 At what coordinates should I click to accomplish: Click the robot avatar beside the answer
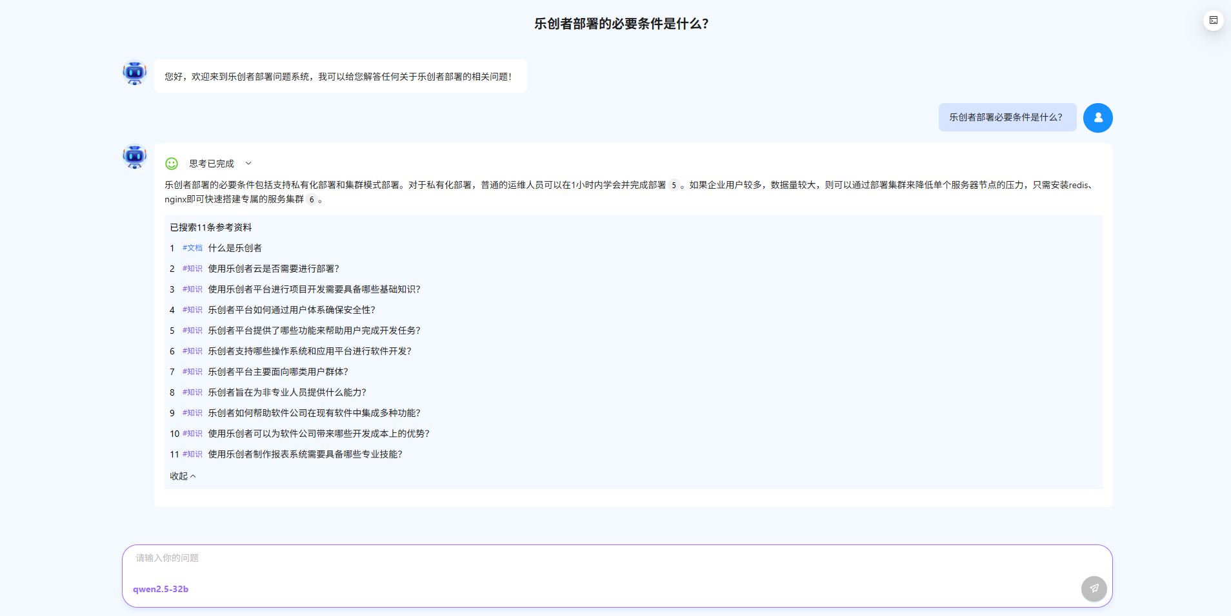135,156
